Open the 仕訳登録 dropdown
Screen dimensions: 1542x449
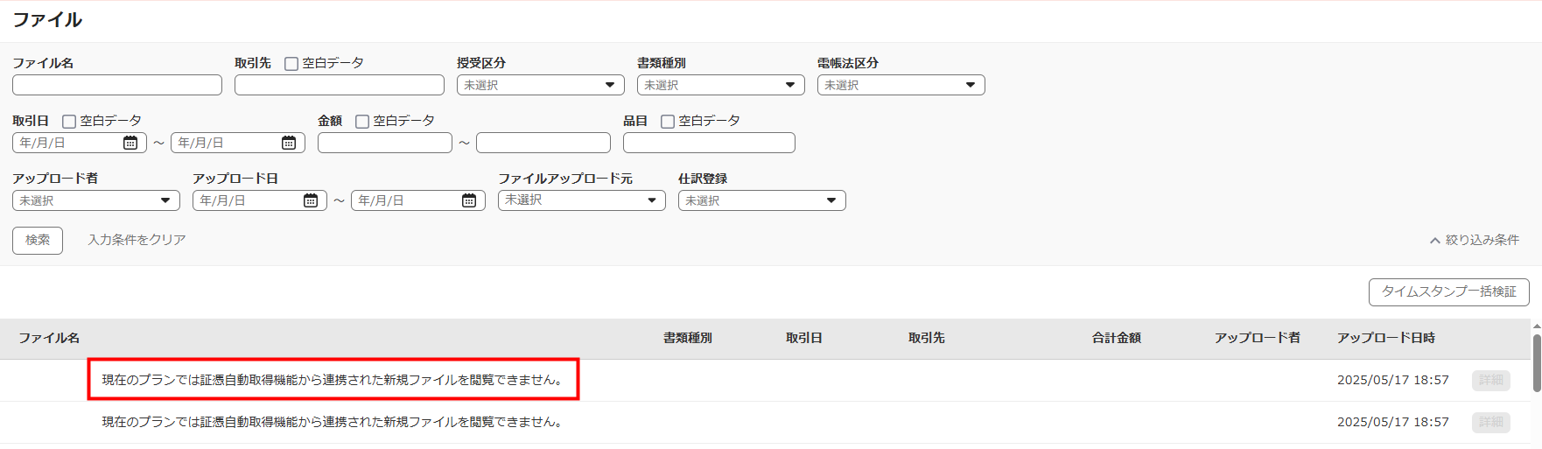[762, 200]
